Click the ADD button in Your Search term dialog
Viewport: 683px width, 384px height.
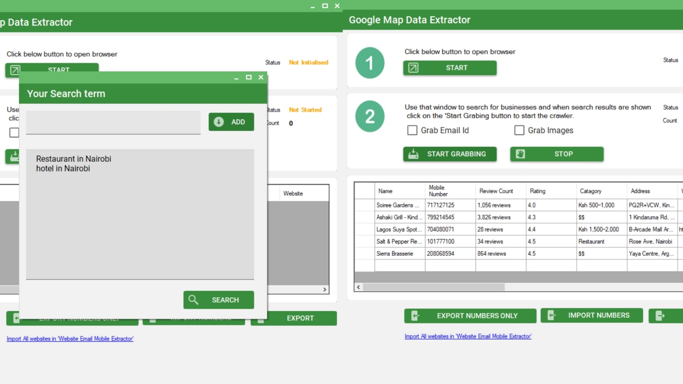231,122
